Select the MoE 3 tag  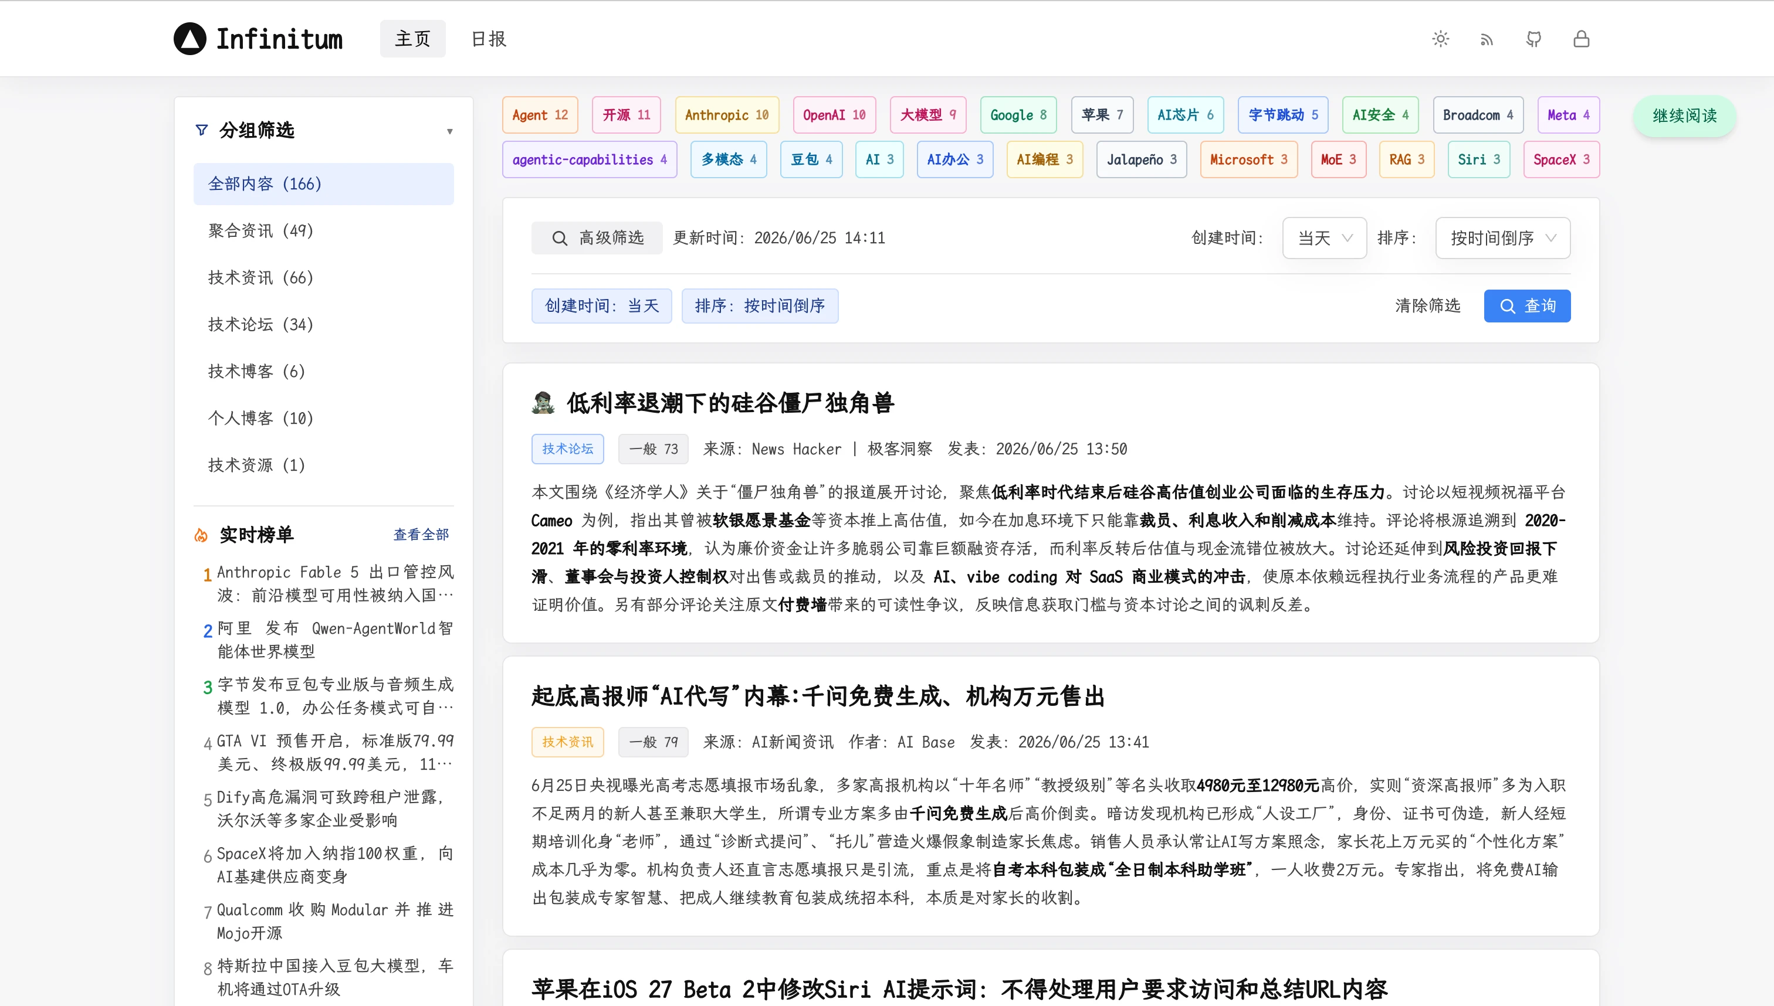point(1339,159)
